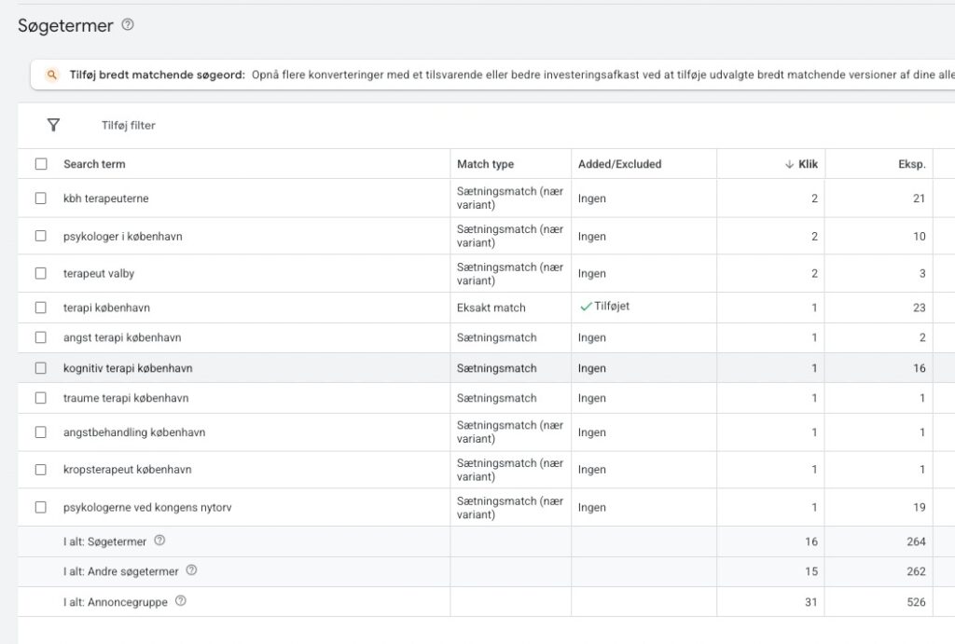Image resolution: width=955 pixels, height=644 pixels.
Task: Click the Tilføjet status text
Action: point(612,307)
